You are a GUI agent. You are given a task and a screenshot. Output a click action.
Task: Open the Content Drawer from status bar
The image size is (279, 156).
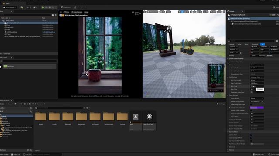coord(4,154)
